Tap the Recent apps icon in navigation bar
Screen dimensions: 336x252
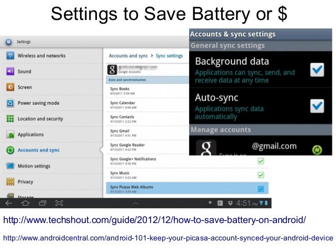(43, 203)
